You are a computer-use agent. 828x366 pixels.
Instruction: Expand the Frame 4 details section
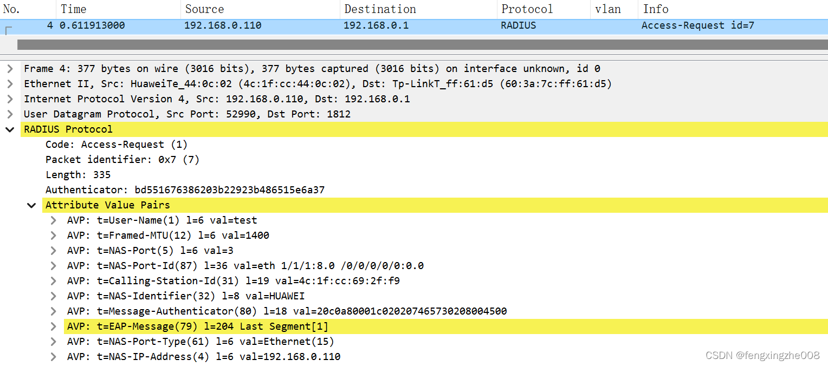pyautogui.click(x=10, y=68)
